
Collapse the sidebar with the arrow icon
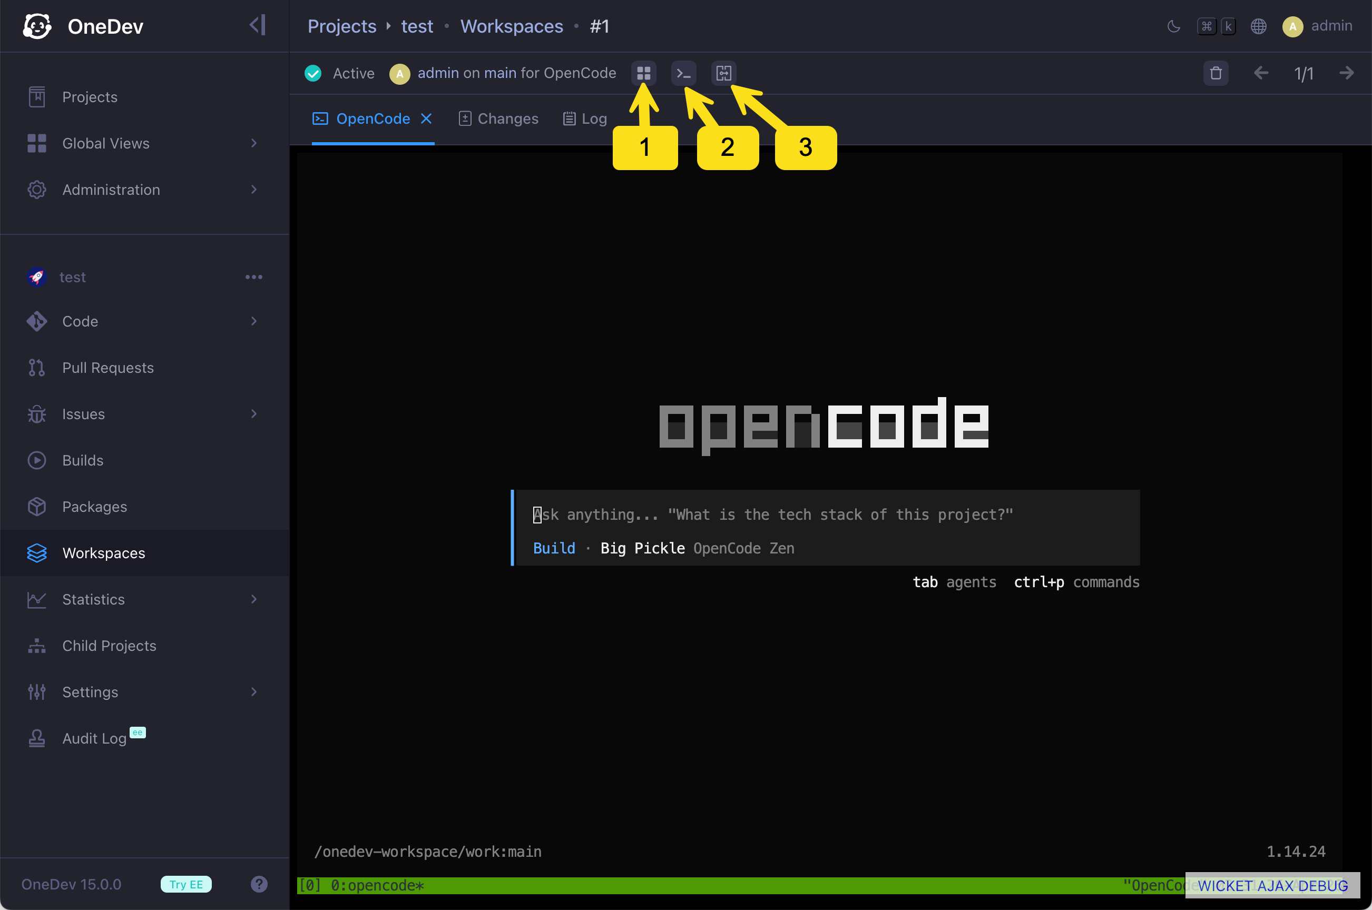point(258,25)
